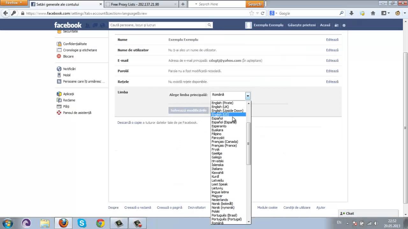This screenshot has height=229, width=408.
Task: Click the clock in system tray
Action: [x=392, y=223]
